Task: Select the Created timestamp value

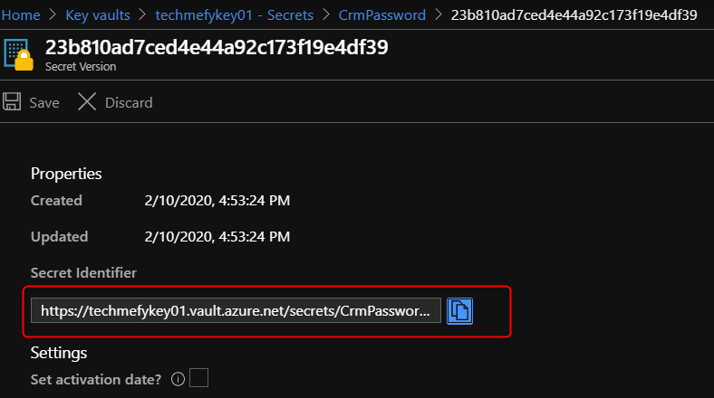Action: coord(217,201)
